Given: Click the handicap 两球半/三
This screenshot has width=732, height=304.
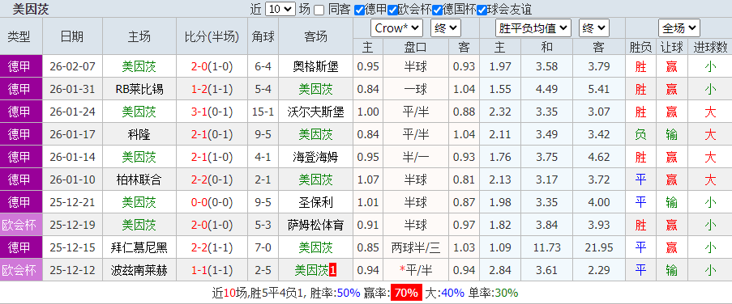Looking at the screenshot, I should [x=416, y=247].
